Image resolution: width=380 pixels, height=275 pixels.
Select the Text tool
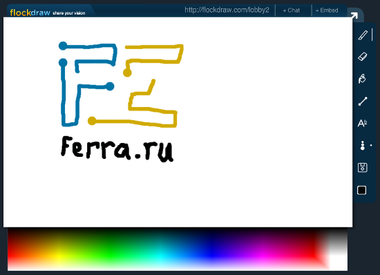(x=363, y=123)
